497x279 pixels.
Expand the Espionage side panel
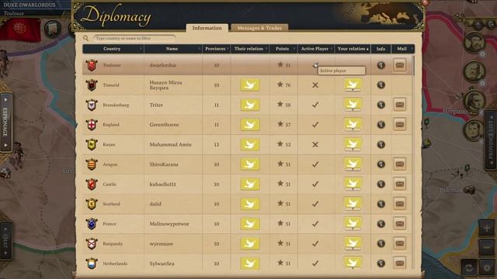pyautogui.click(x=5, y=122)
